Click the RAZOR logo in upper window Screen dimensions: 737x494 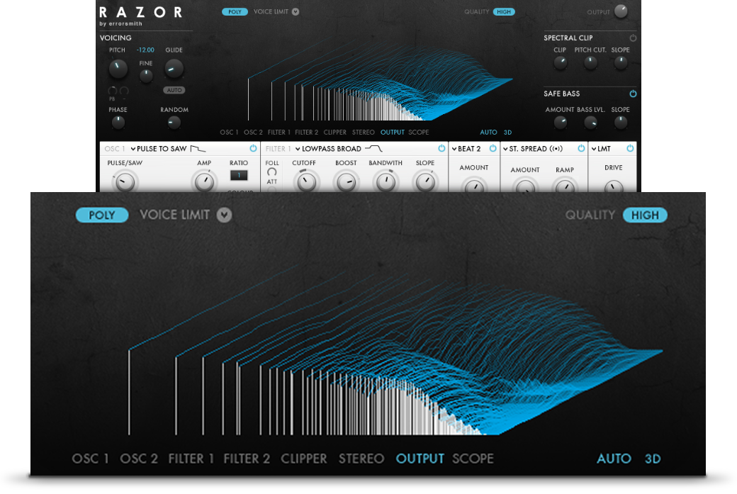(x=140, y=12)
